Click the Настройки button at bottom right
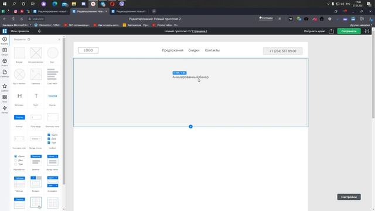 (349, 197)
